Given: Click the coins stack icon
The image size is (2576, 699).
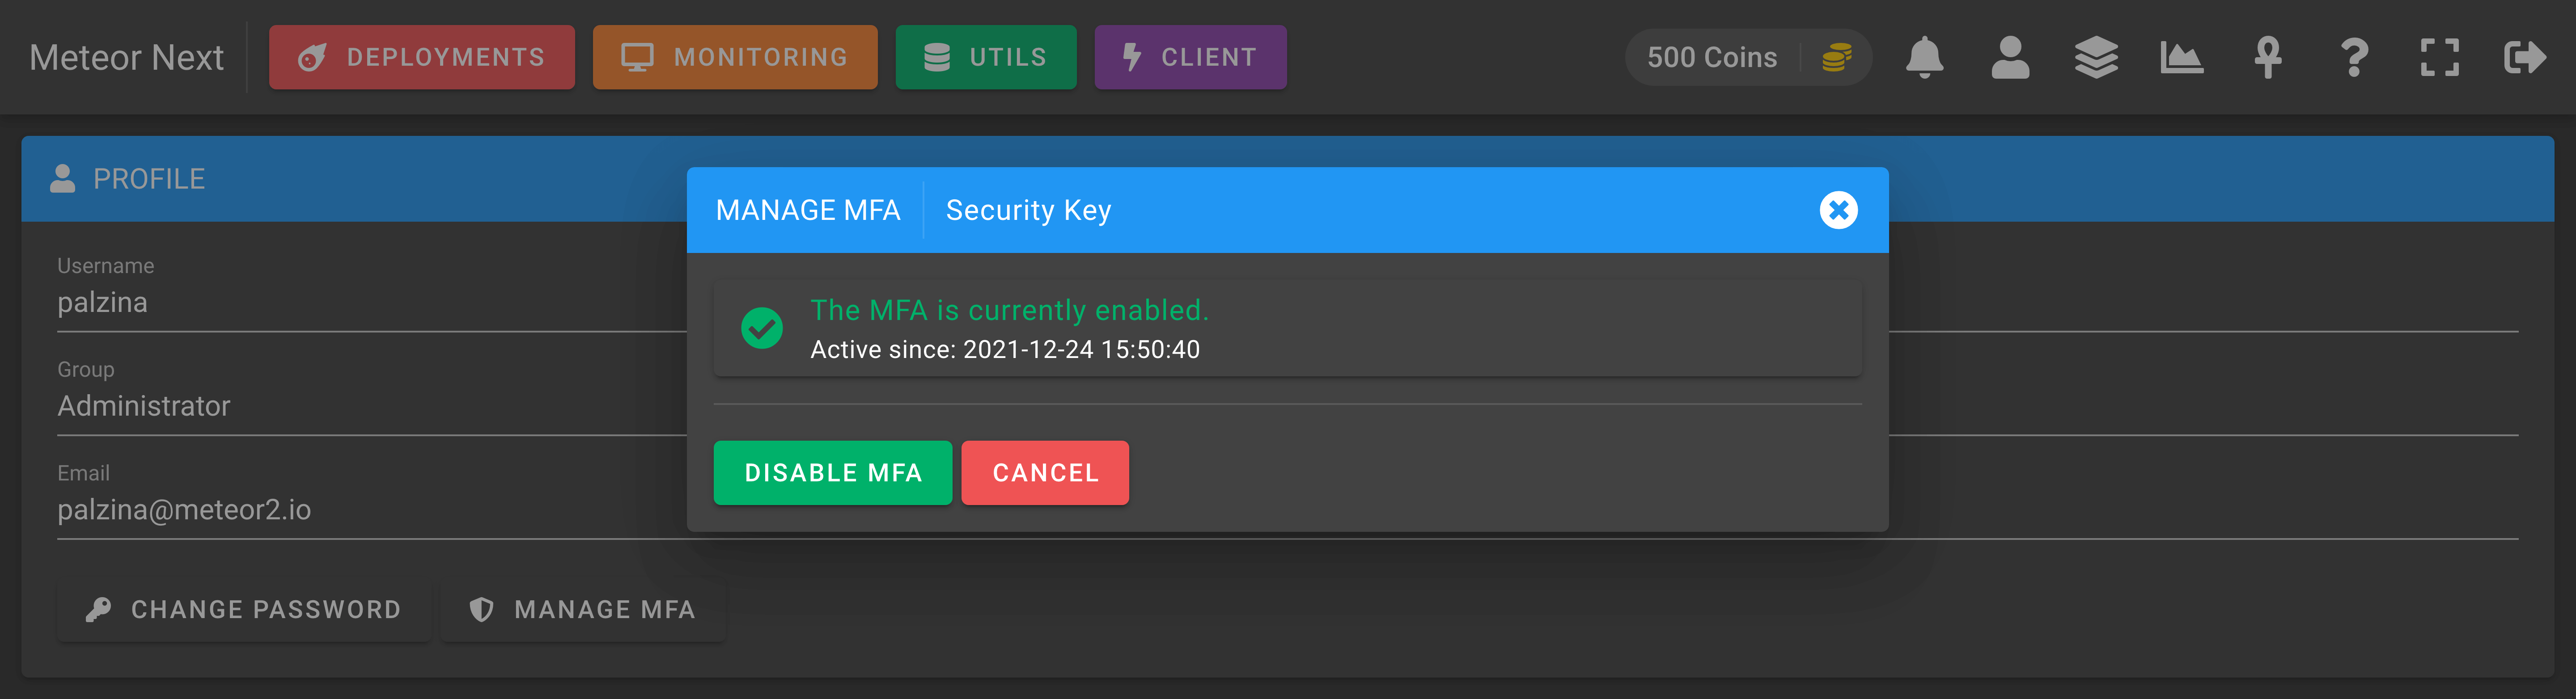Looking at the screenshot, I should click(x=1836, y=57).
